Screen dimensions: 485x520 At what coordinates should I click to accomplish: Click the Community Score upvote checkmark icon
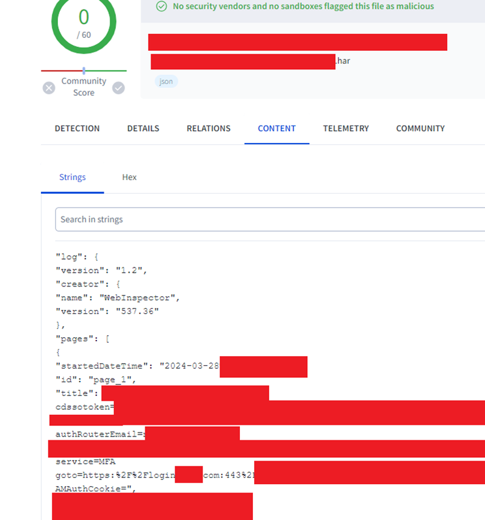click(118, 88)
